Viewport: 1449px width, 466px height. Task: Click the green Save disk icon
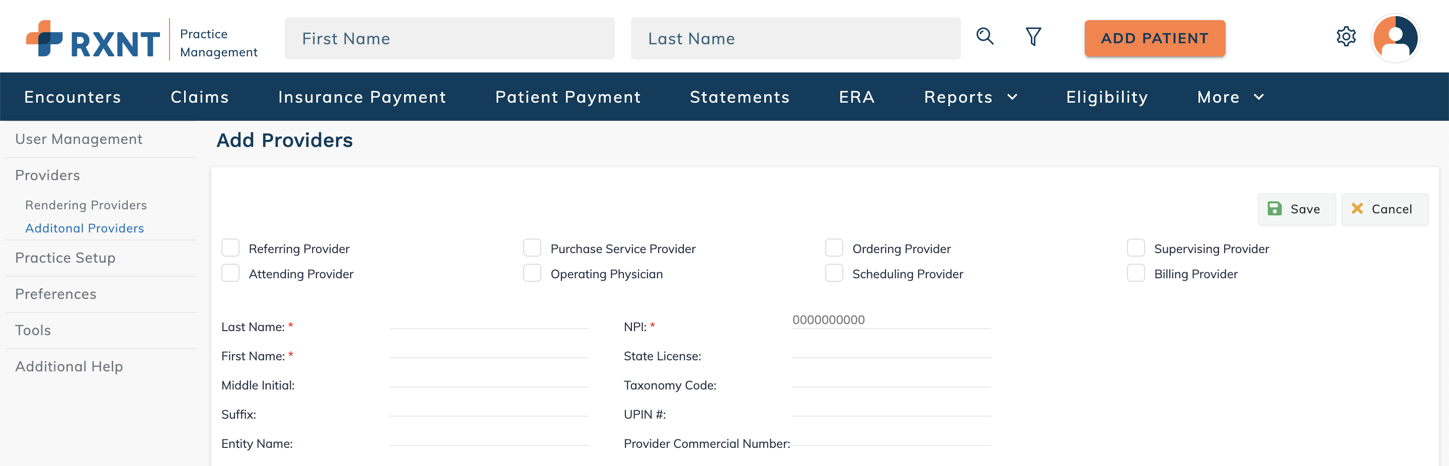click(1274, 209)
